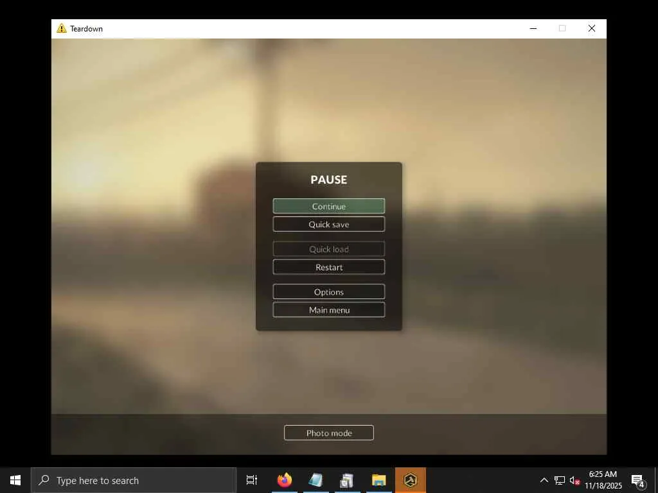This screenshot has height=493, width=658.
Task: Click the Teardown warning icon in title bar
Action: [x=62, y=28]
